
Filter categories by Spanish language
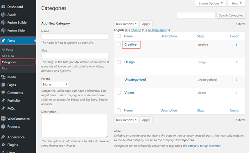pos(136,30)
